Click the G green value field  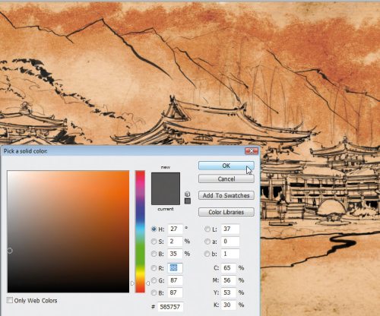click(x=175, y=280)
